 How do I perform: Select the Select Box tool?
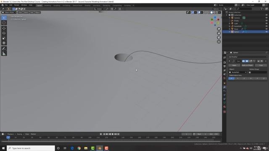click(4, 18)
